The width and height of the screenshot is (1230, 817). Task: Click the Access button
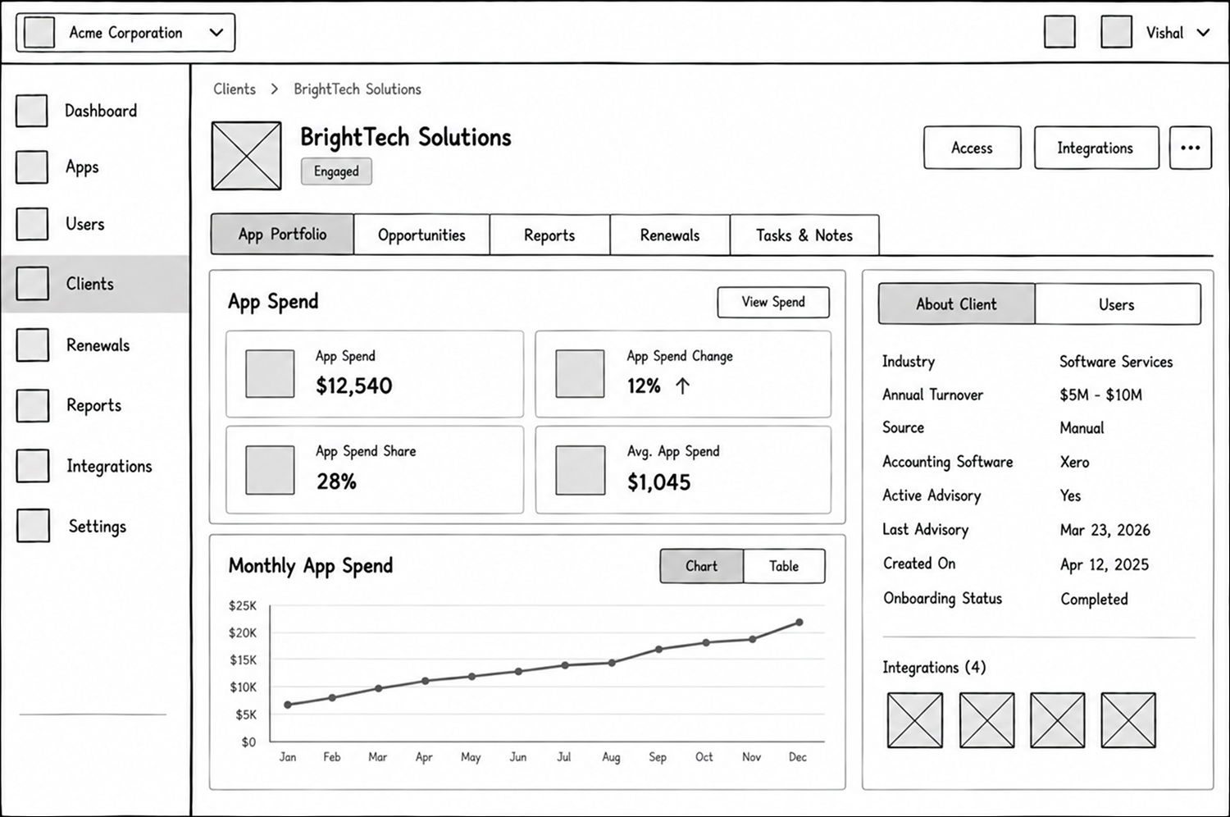click(x=973, y=148)
